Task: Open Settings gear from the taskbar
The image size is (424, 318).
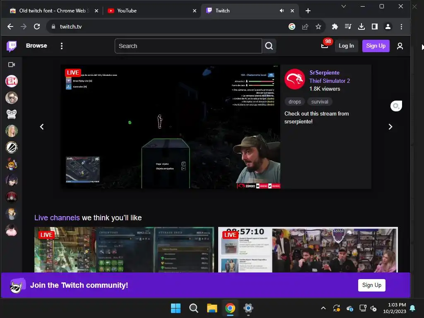Action: [248, 308]
